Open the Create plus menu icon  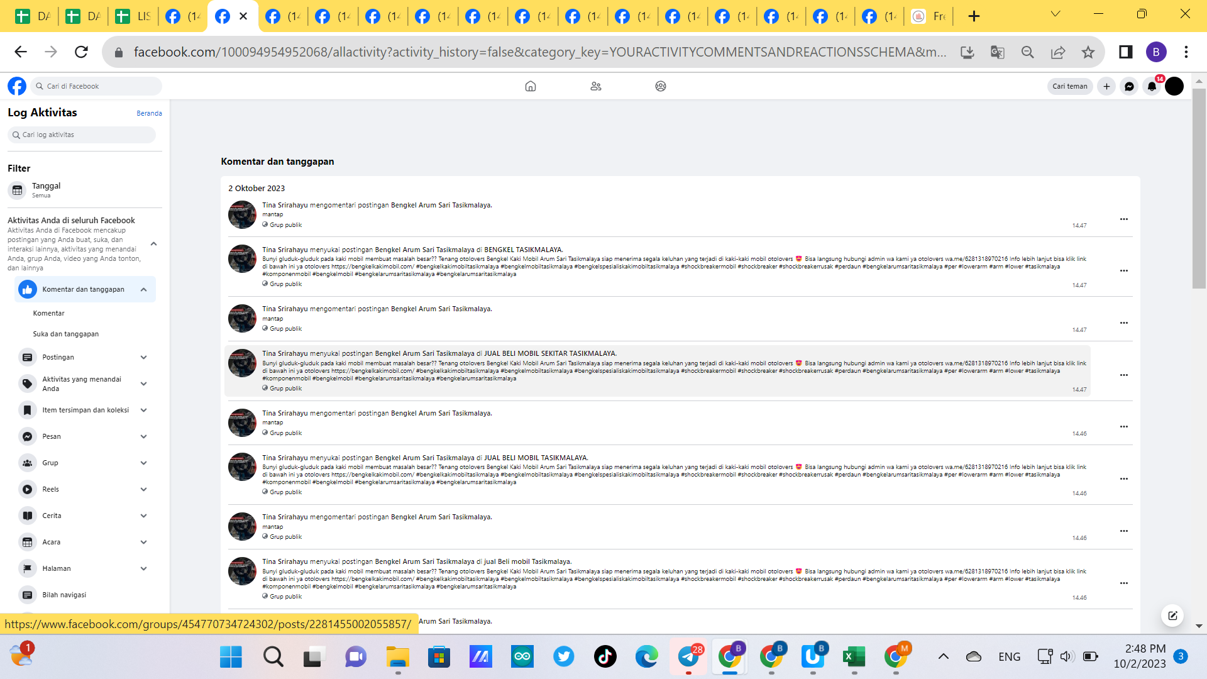pos(1106,86)
